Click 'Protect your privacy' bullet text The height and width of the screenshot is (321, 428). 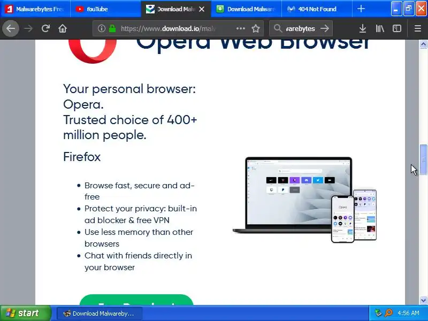[x=141, y=215]
